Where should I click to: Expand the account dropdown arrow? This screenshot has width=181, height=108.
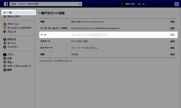click(x=177, y=4)
